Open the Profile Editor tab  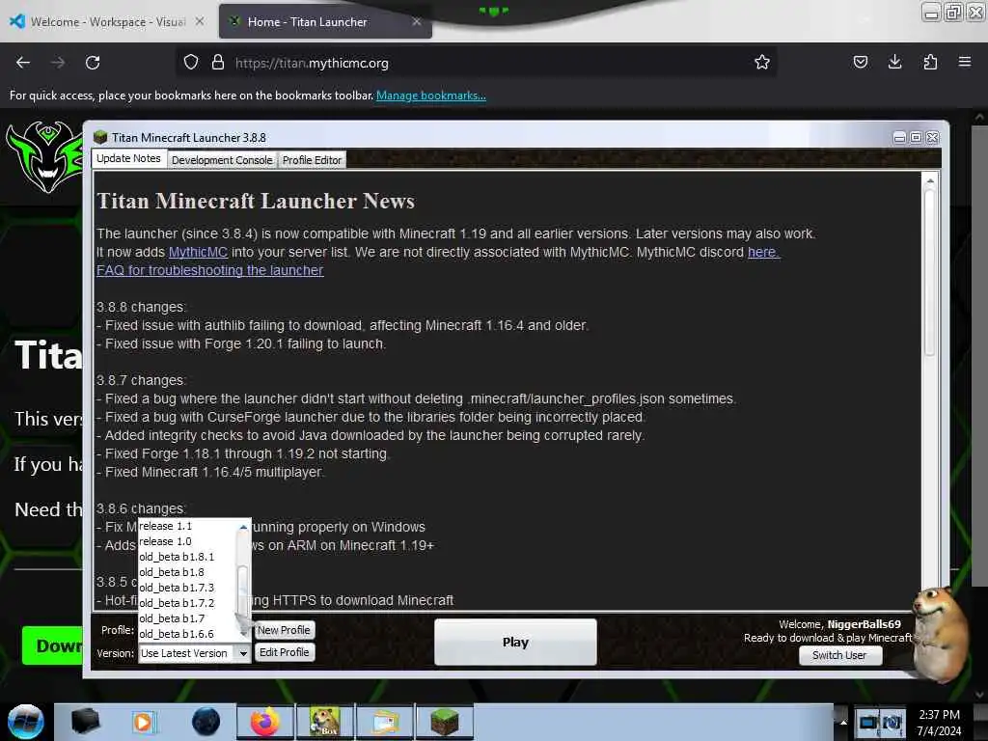tap(312, 160)
